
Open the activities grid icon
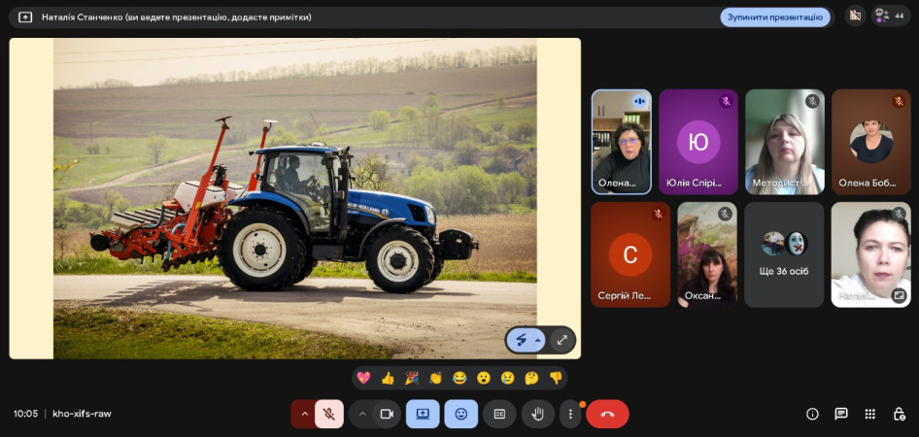tap(870, 414)
